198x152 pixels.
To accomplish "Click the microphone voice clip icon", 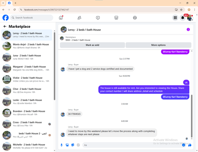I will (61, 145).
